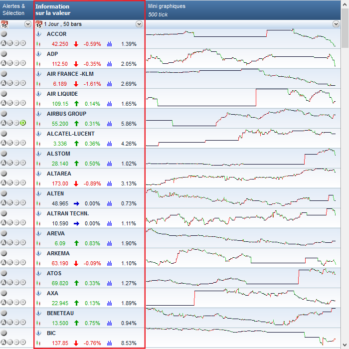This screenshot has width=349, height=349.
Task: Click AREVA change 0.83%
Action: point(92,243)
